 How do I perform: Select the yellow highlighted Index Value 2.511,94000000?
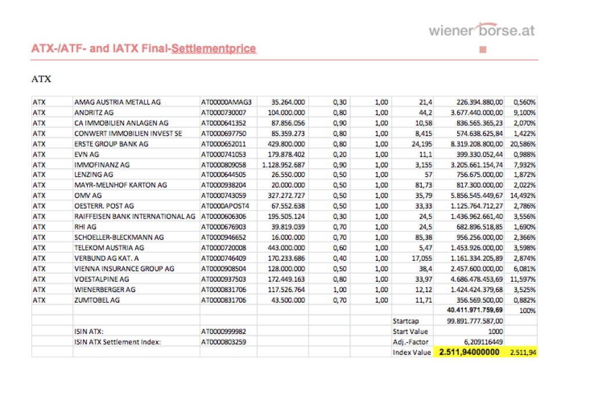[x=469, y=352]
